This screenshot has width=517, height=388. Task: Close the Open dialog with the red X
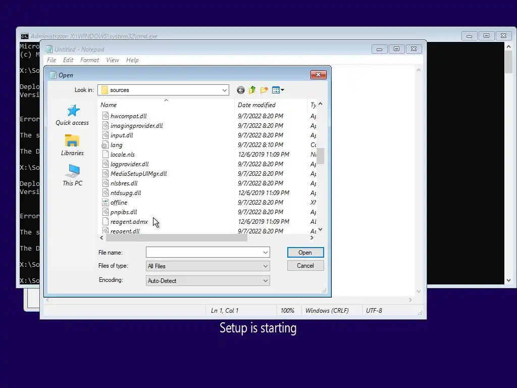pyautogui.click(x=318, y=75)
